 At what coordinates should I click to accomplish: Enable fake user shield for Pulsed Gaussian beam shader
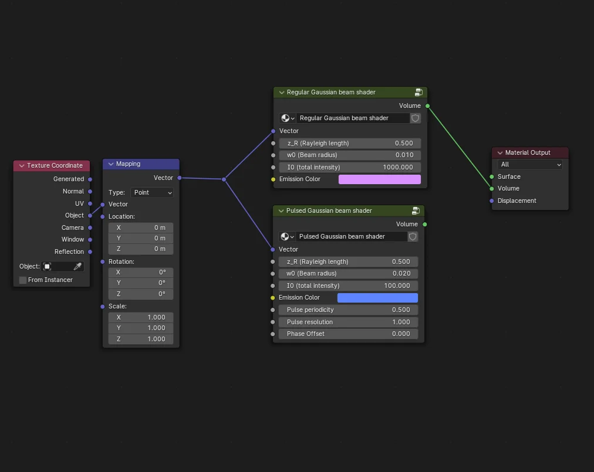pyautogui.click(x=413, y=236)
